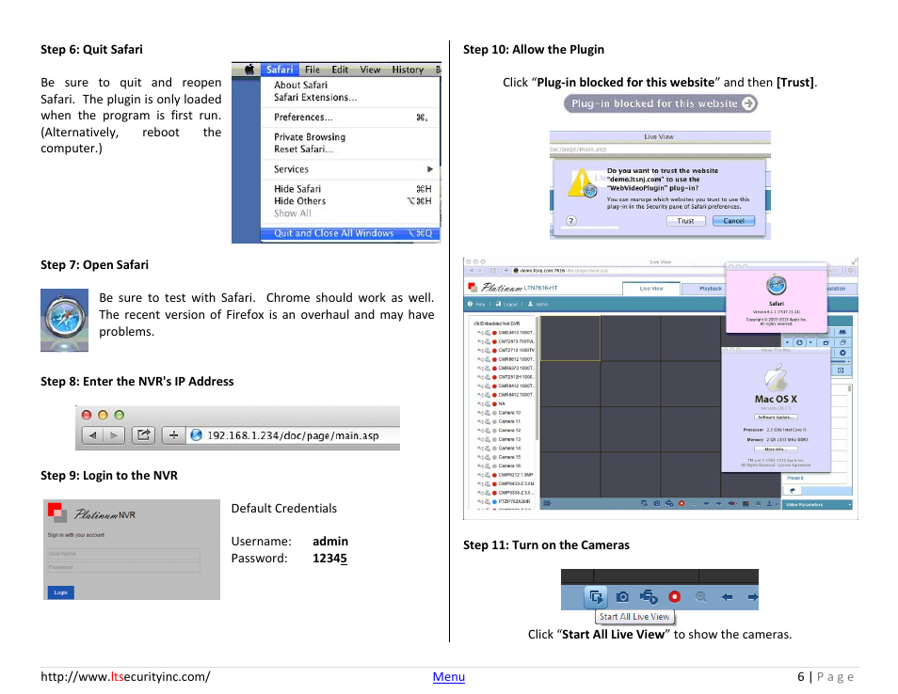Click the small red record icon in NVR live view toolbar
Screen dimensions: 898x694
pos(682,503)
